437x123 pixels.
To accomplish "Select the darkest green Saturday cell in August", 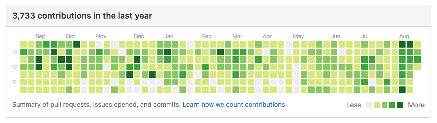I will click(x=402, y=89).
